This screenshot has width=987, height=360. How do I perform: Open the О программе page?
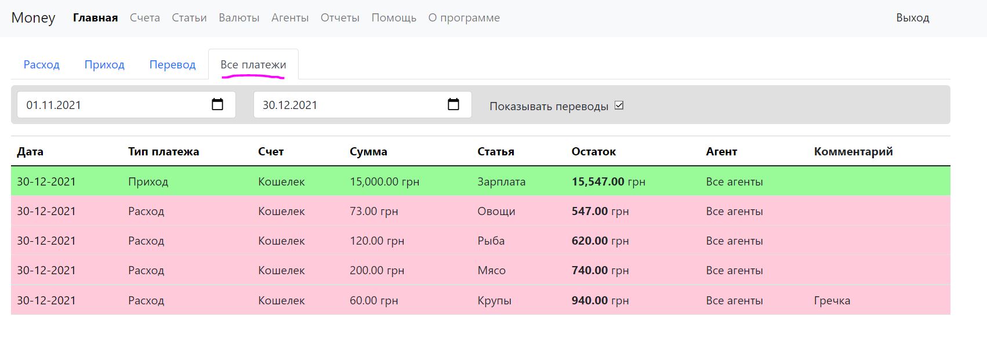click(x=464, y=18)
